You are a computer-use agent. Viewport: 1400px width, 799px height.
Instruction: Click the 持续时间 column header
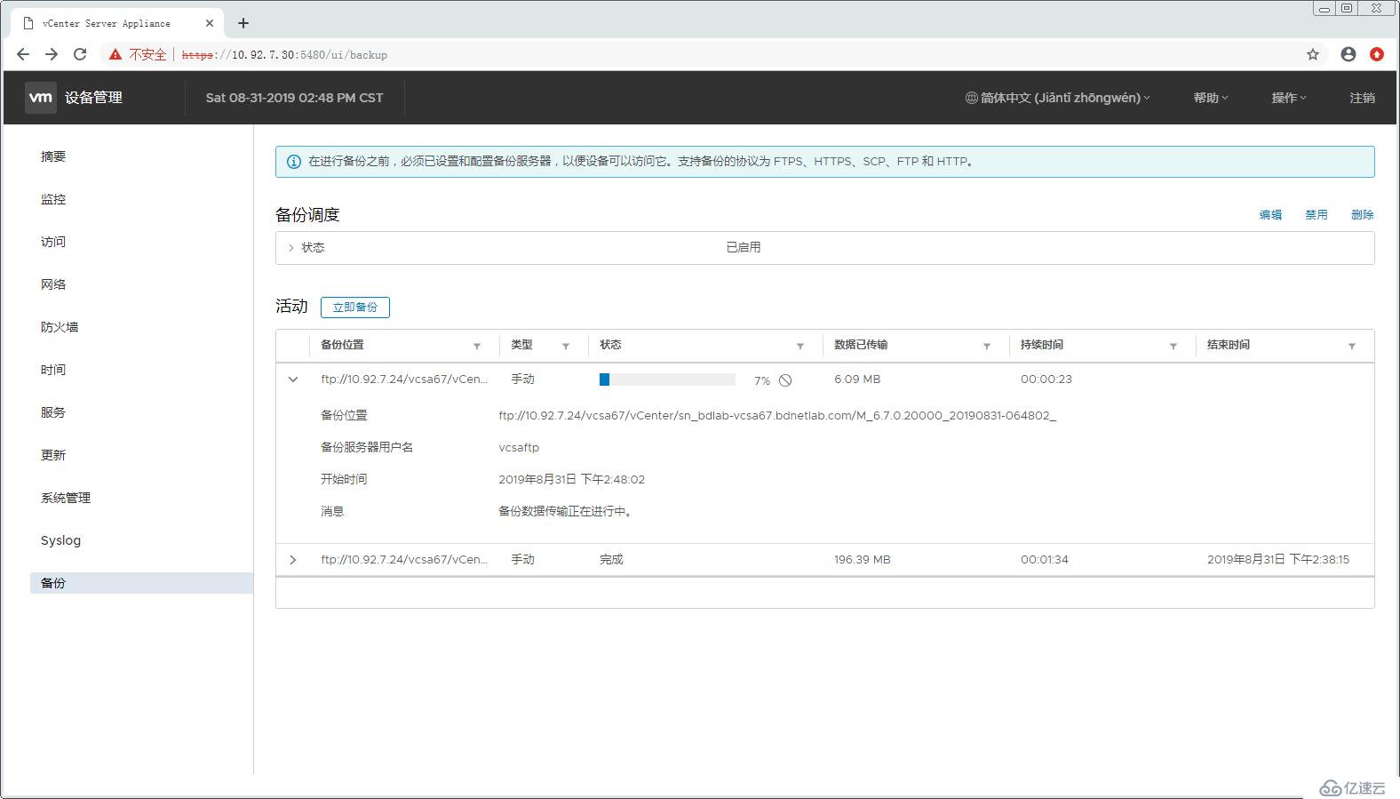pos(1042,345)
